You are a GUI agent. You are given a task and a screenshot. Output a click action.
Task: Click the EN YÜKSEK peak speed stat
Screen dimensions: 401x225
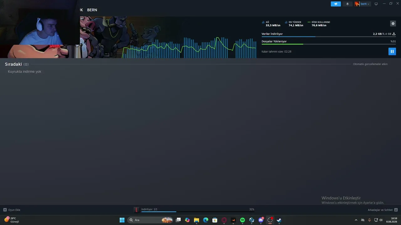[294, 24]
